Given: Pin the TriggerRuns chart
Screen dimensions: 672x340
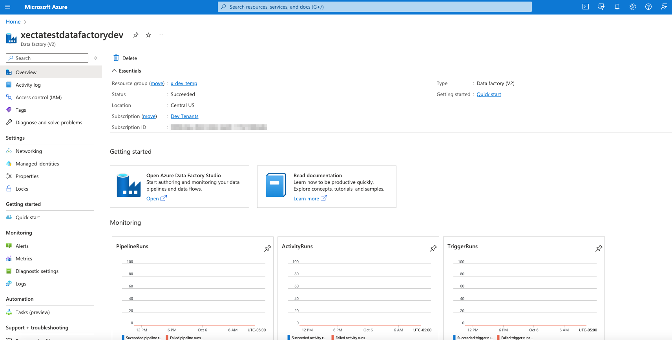Looking at the screenshot, I should point(599,248).
